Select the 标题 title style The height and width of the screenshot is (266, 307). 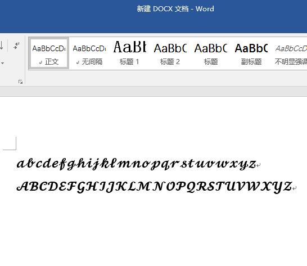tap(211, 53)
